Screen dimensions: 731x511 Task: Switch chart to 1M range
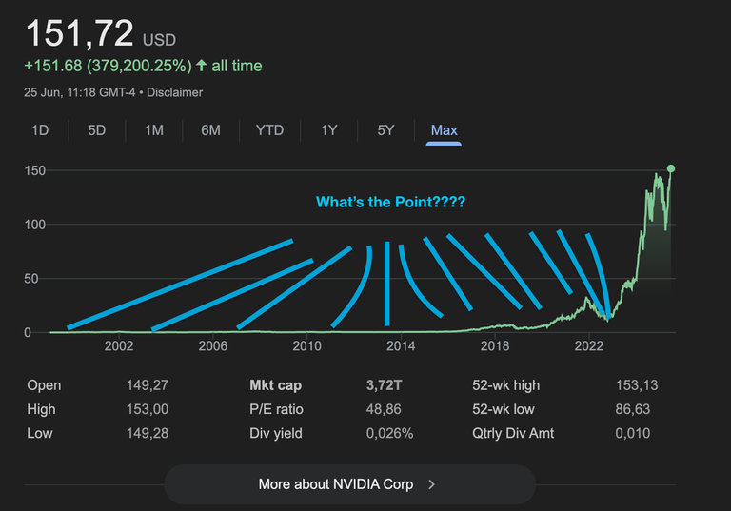pyautogui.click(x=154, y=130)
